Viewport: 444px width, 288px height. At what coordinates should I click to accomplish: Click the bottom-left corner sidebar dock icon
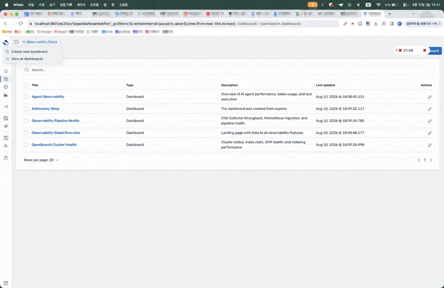(x=6, y=283)
